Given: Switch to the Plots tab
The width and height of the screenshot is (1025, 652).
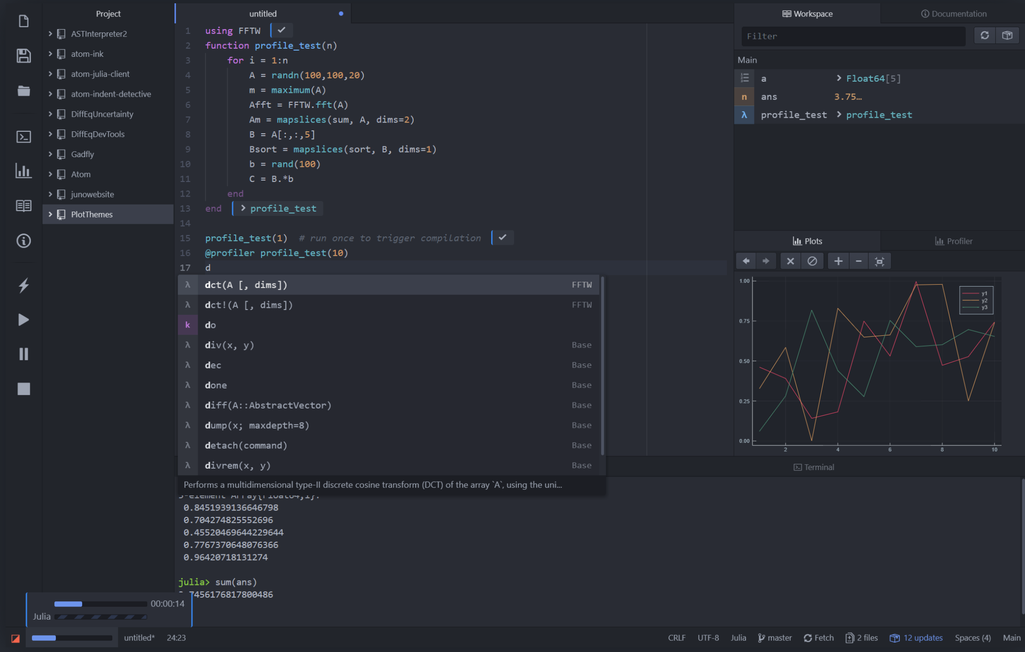Looking at the screenshot, I should [807, 241].
